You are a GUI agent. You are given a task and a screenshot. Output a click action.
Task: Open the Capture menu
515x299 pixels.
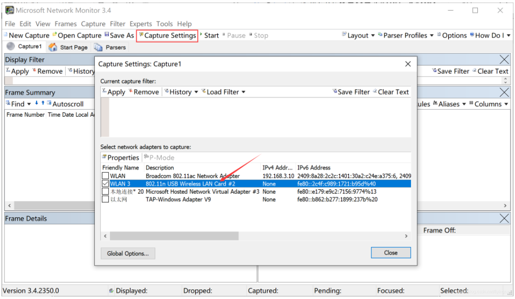tap(93, 24)
